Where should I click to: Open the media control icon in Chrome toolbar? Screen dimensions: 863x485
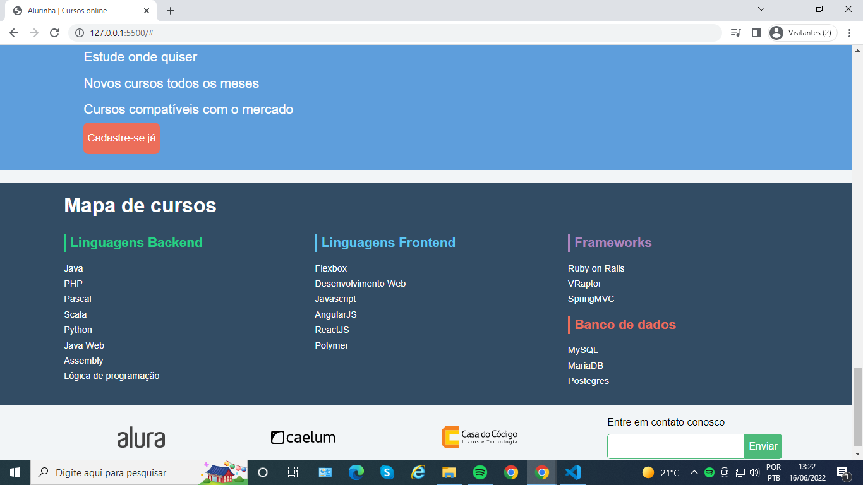click(735, 33)
